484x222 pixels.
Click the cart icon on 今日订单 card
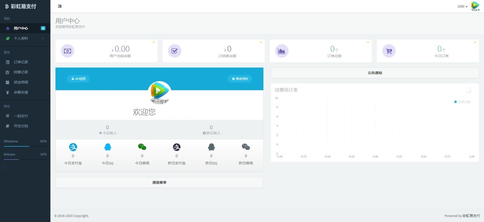coord(389,51)
